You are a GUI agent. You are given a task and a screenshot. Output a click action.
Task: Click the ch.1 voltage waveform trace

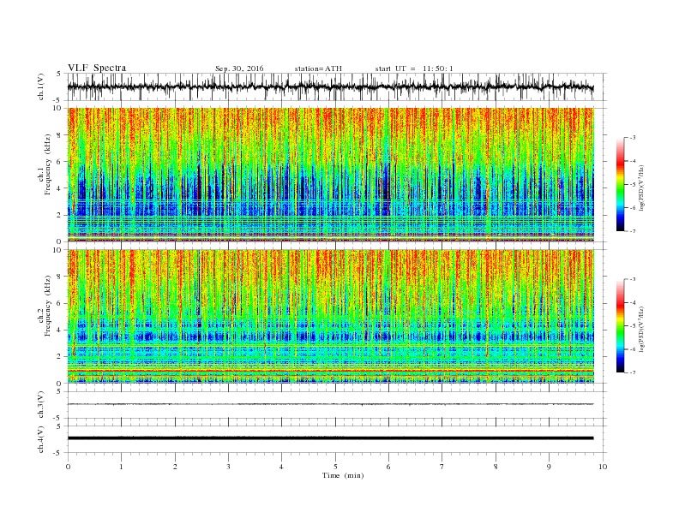point(331,86)
